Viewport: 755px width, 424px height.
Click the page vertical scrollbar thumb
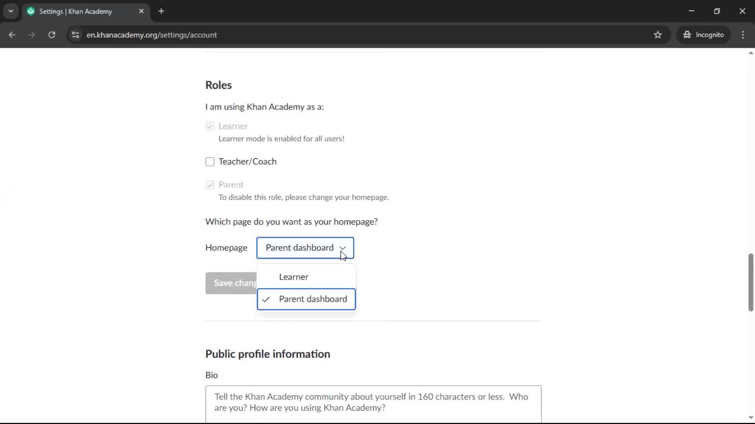pos(751,282)
